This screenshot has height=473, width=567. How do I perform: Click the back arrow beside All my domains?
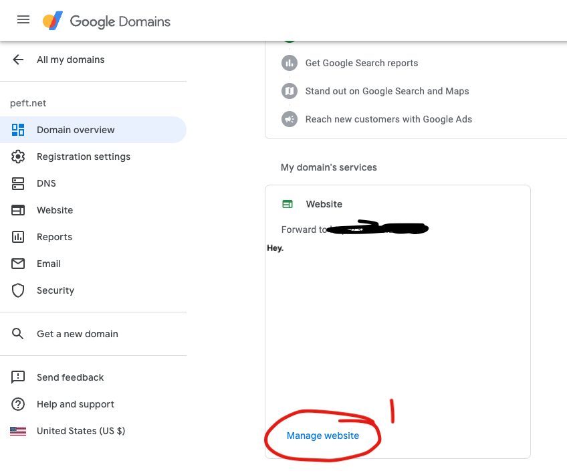(18, 60)
